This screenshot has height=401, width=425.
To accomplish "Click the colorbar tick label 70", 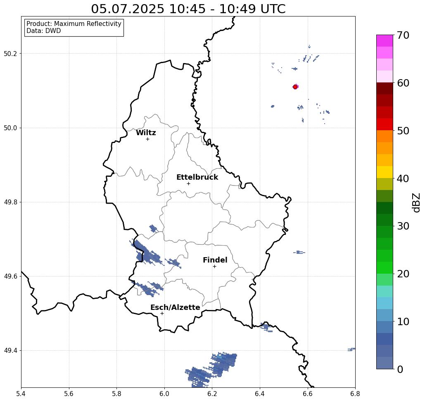I will pyautogui.click(x=403, y=35).
